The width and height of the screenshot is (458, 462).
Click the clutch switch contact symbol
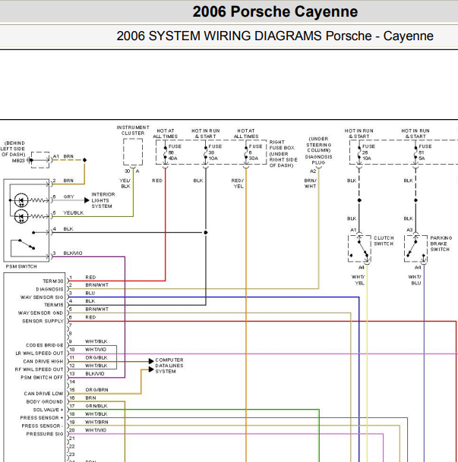pos(359,249)
